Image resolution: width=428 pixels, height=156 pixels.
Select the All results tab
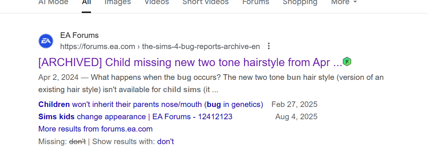pos(86,2)
